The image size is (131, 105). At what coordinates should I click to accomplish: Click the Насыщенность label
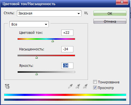click(32, 49)
